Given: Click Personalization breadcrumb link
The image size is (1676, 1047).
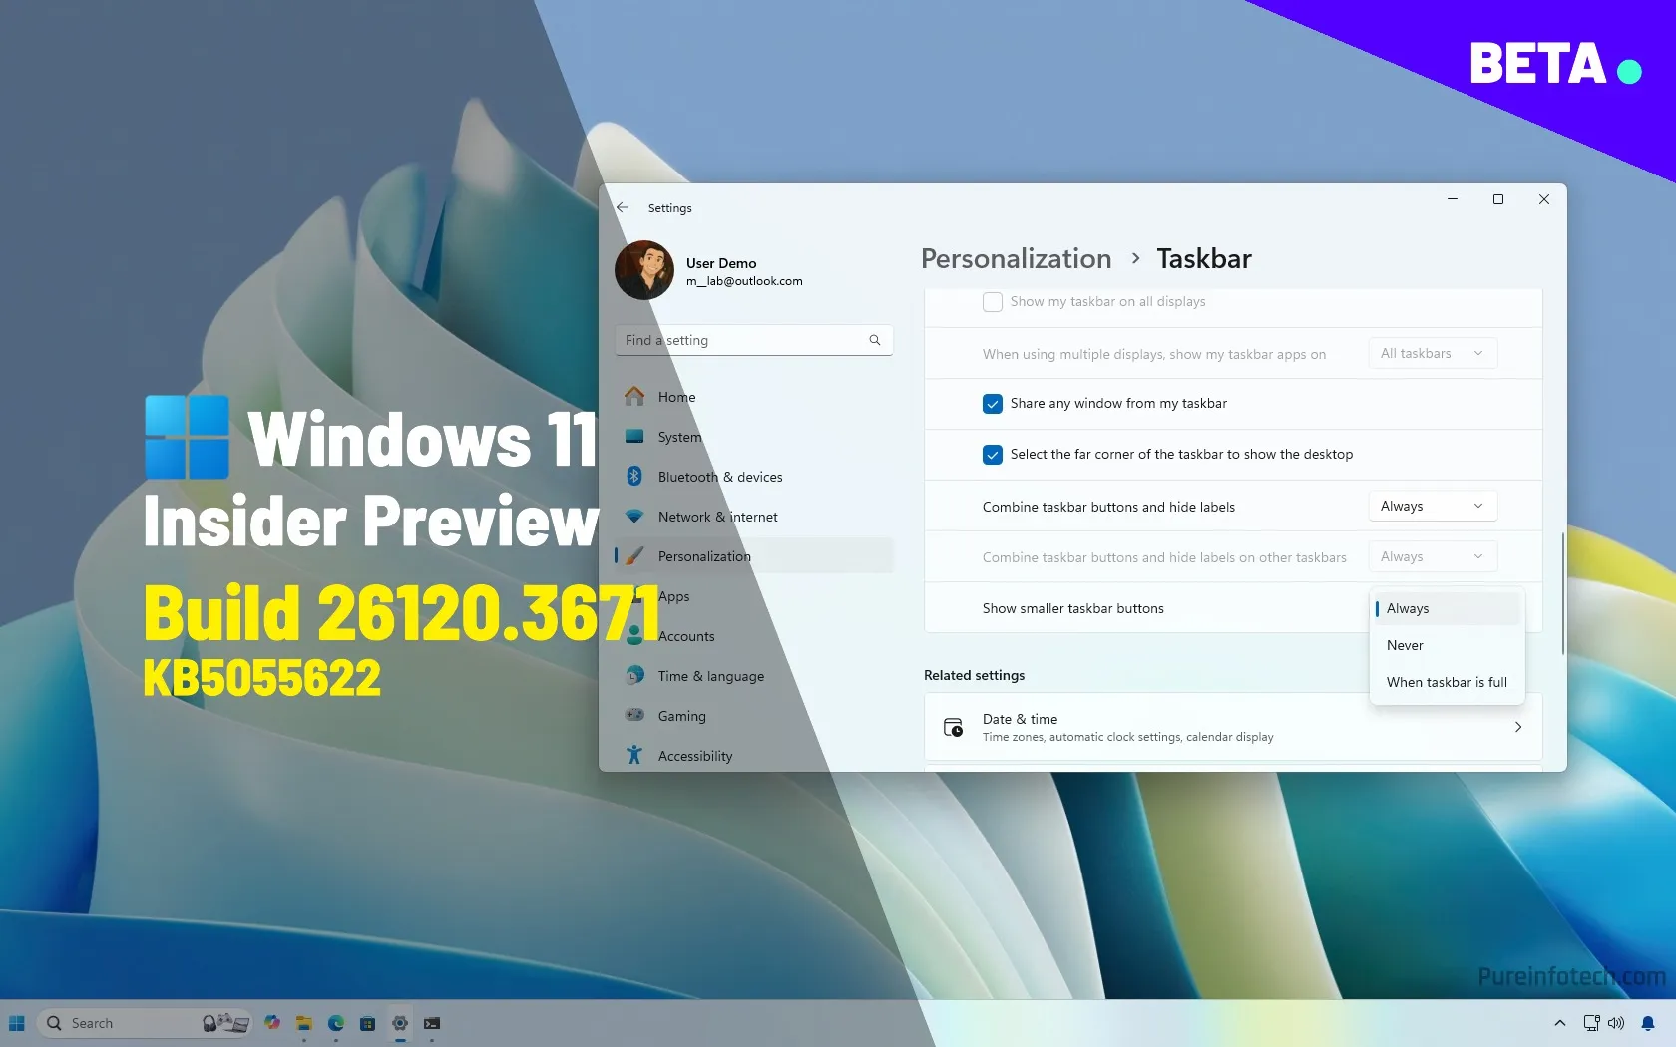Looking at the screenshot, I should click(1016, 259).
